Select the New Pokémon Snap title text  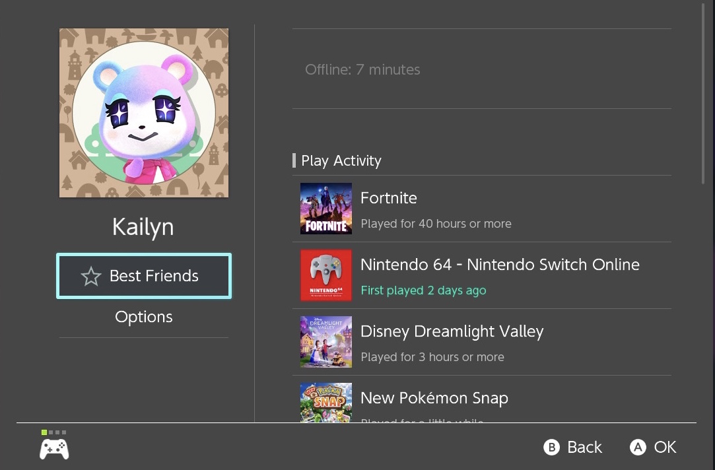pyautogui.click(x=434, y=398)
